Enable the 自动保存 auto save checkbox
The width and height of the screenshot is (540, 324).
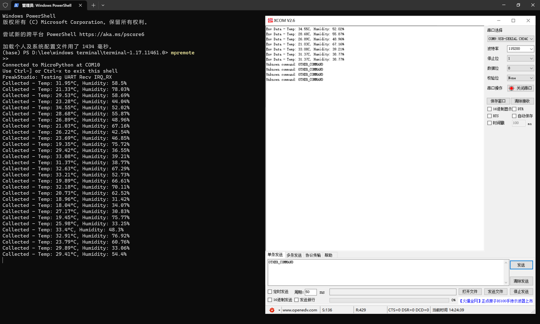(x=514, y=116)
